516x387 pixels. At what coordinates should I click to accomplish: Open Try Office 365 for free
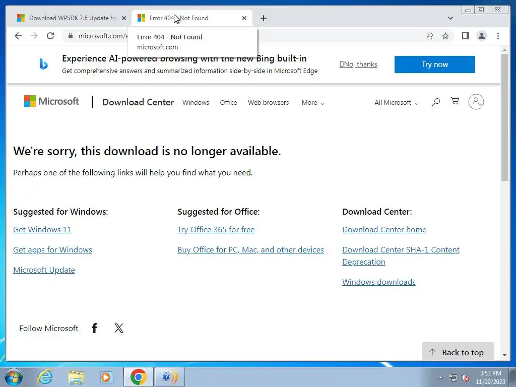(x=216, y=230)
